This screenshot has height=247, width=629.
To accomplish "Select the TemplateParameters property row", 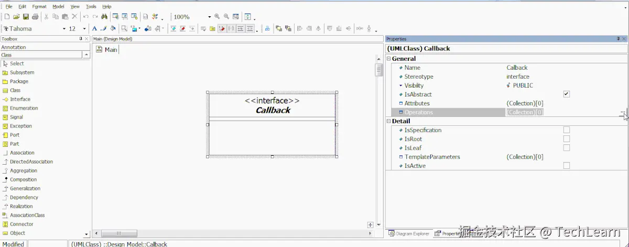I will click(x=507, y=157).
